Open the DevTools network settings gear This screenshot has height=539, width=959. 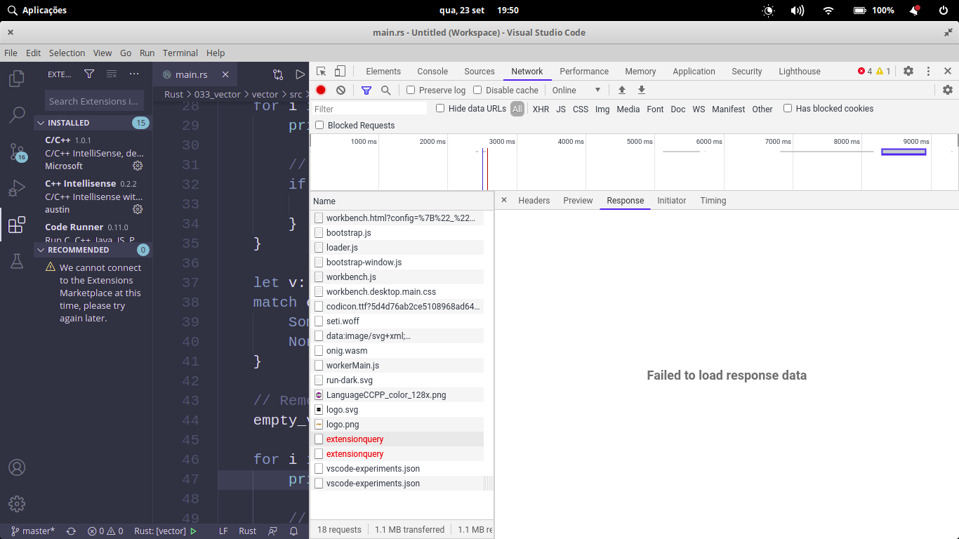948,90
